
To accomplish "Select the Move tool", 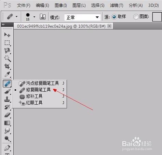I will click(x=7, y=35).
